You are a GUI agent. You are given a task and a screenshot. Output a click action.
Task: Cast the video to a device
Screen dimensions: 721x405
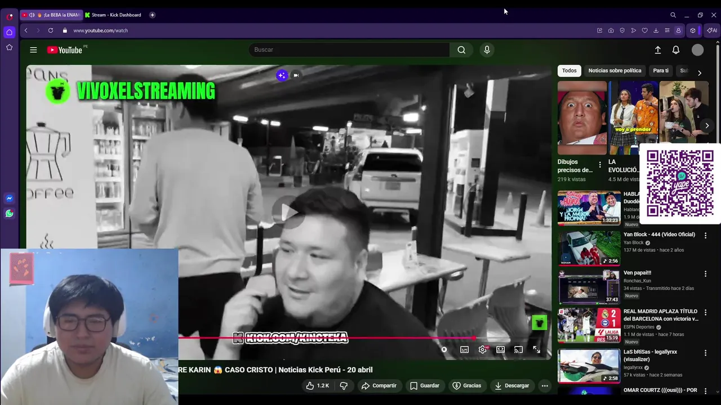(518, 350)
